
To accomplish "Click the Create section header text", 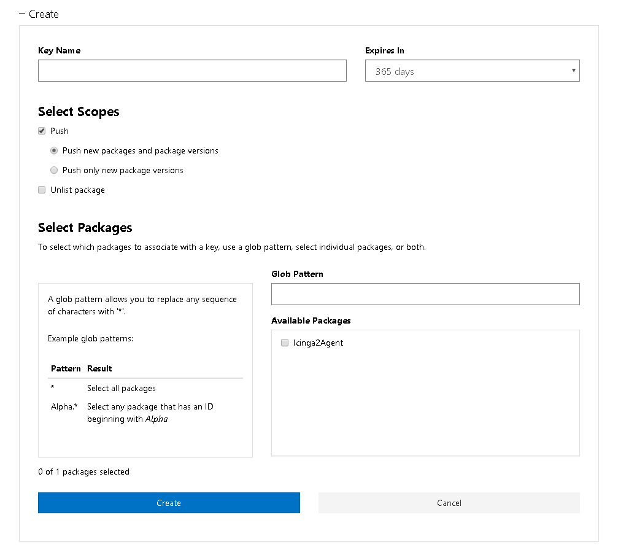I will pyautogui.click(x=44, y=14).
